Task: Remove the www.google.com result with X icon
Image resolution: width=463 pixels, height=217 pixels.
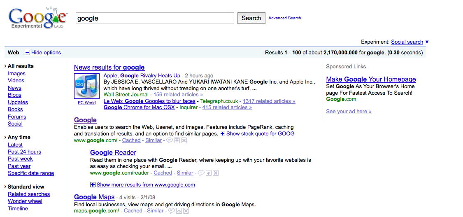Action: point(184,140)
